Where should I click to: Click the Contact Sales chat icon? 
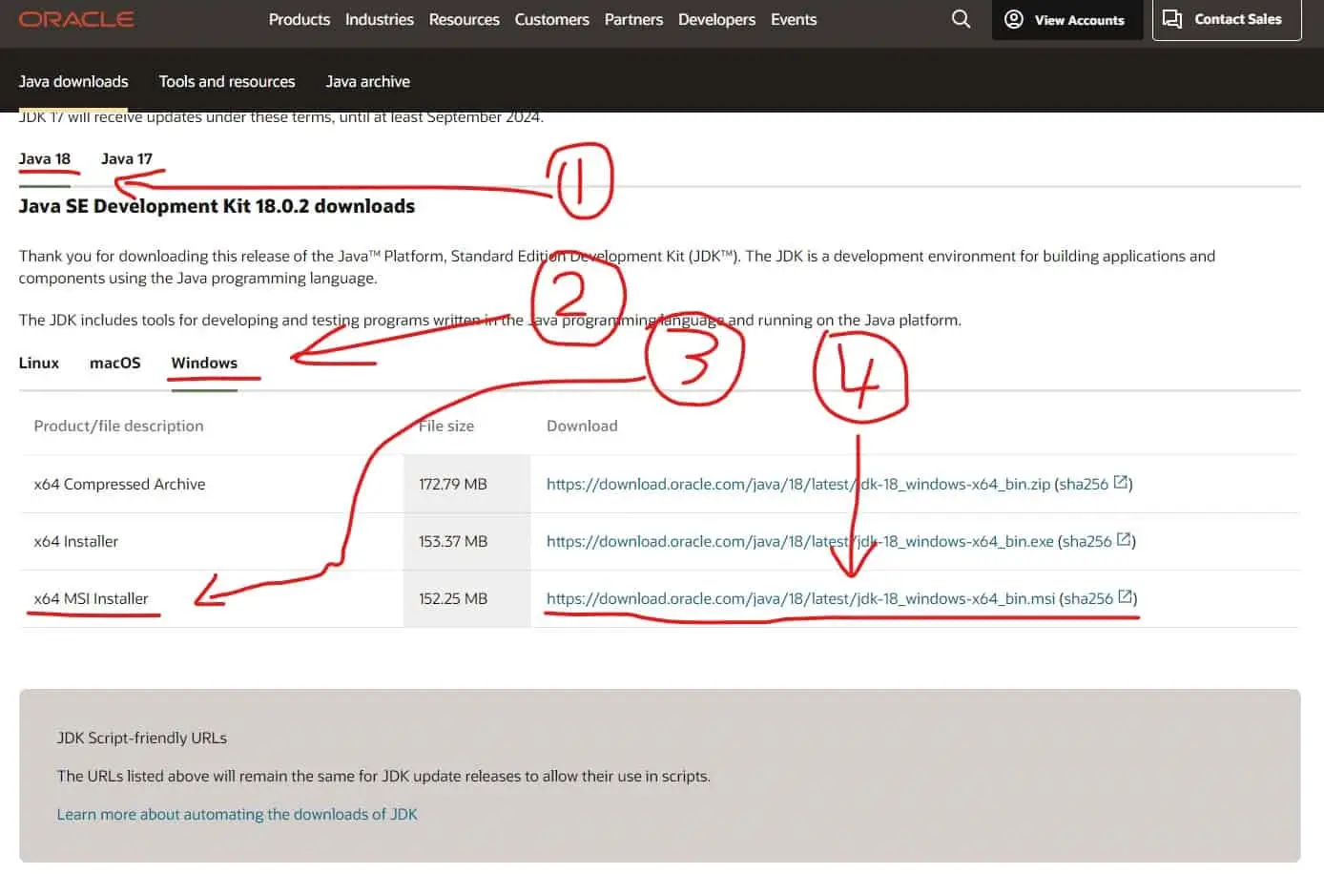point(1172,19)
